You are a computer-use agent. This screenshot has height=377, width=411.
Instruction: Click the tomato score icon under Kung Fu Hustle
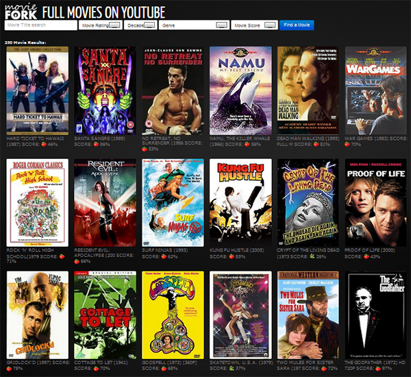coord(232,257)
